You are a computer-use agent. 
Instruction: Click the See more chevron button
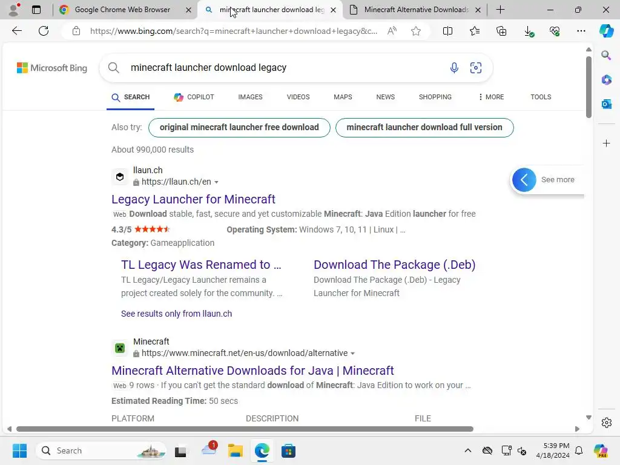(524, 180)
